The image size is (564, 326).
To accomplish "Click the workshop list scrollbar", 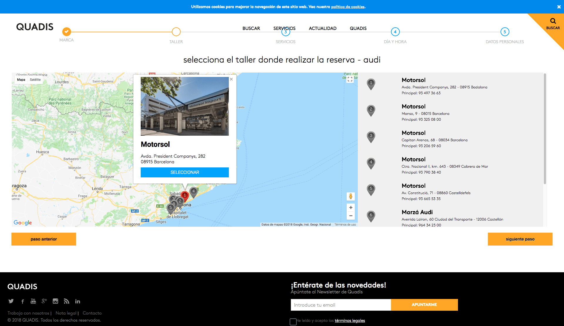I will tap(545, 129).
